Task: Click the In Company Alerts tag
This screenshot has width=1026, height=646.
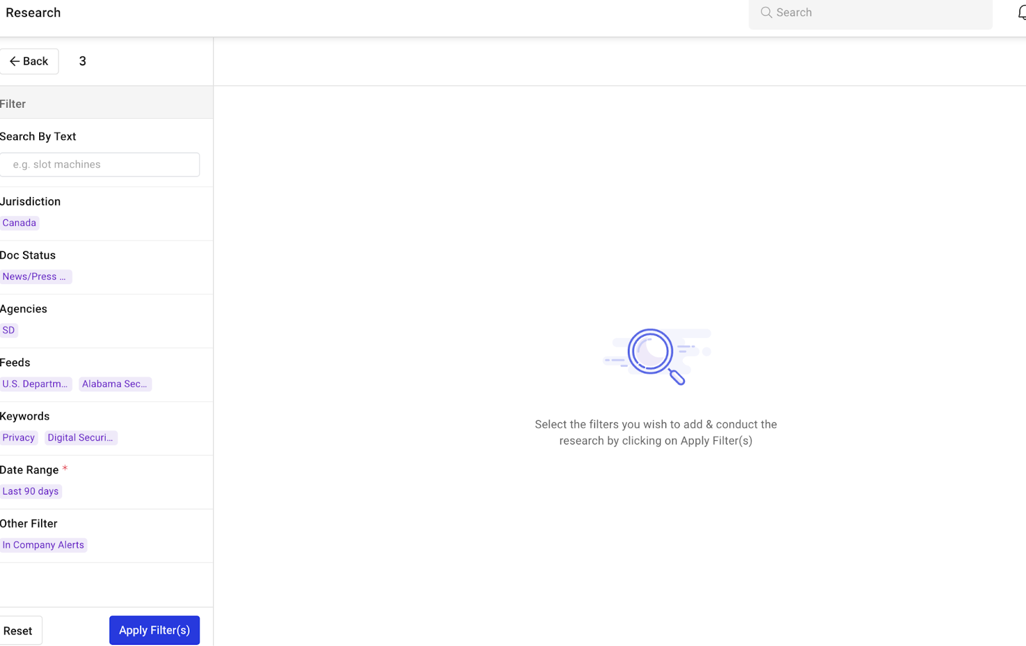Action: (43, 545)
